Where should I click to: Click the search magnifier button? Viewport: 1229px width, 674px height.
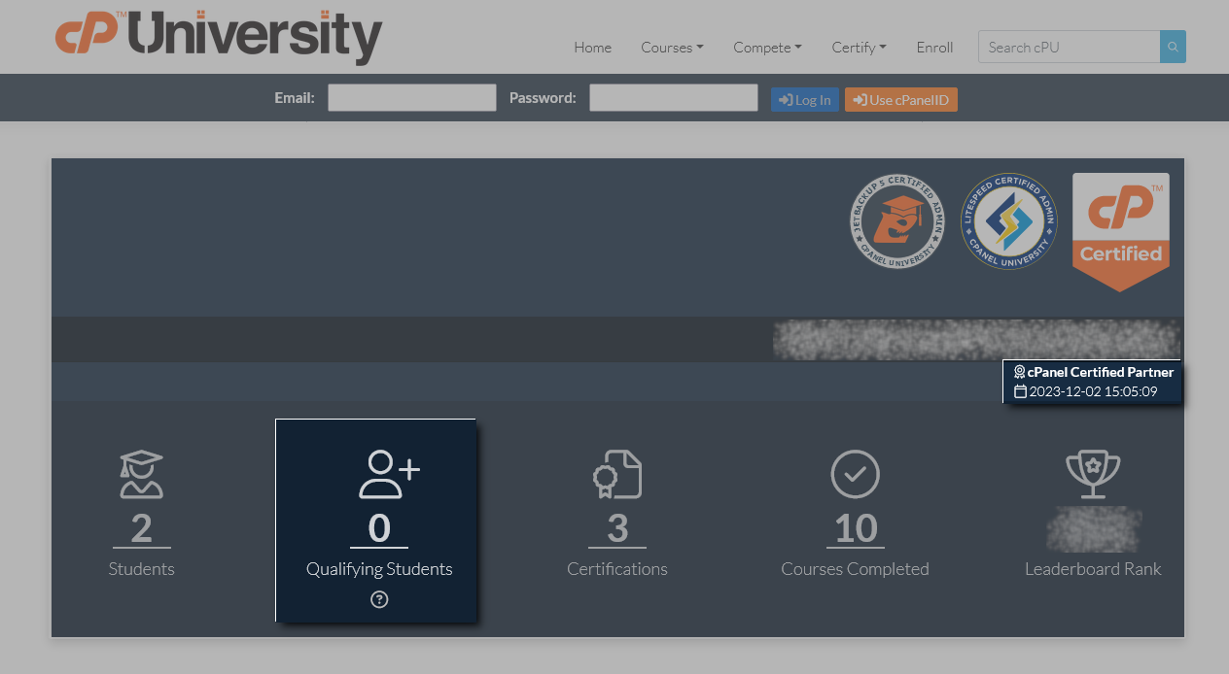point(1173,47)
